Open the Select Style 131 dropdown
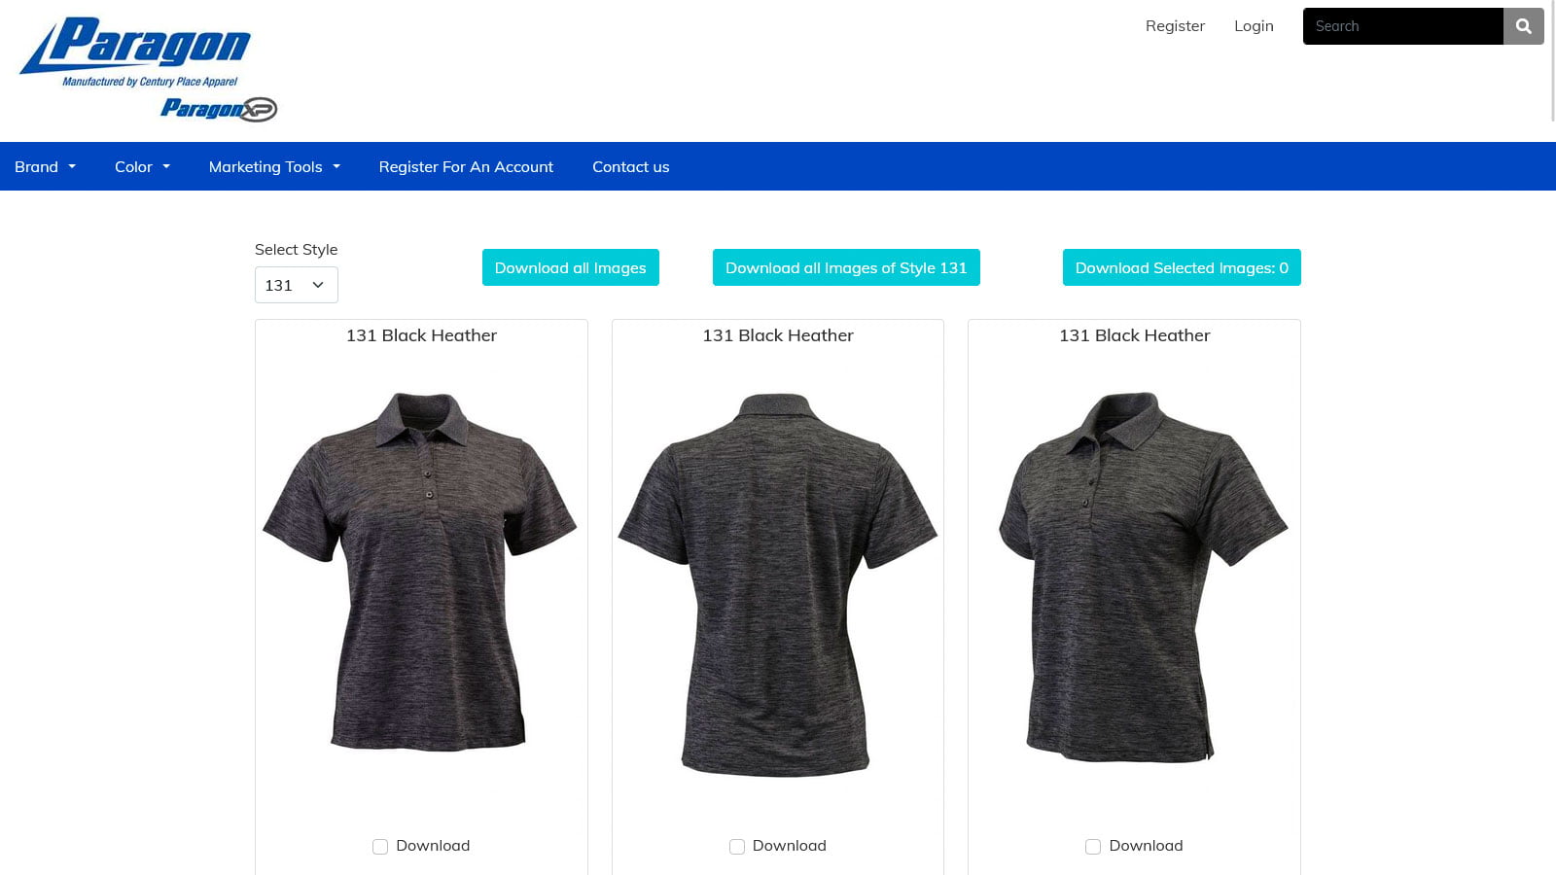 pos(297,285)
